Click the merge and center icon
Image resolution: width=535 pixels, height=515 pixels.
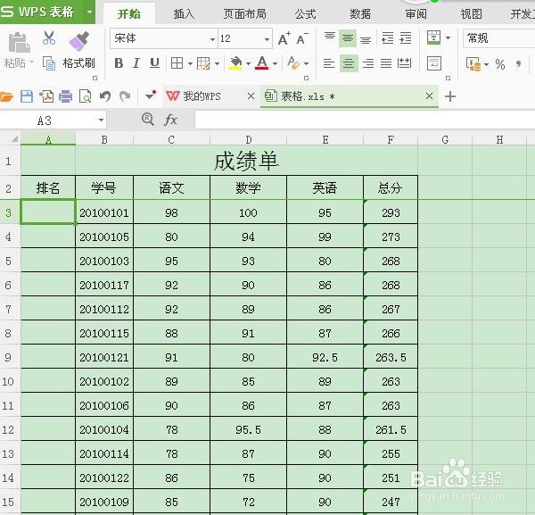click(x=433, y=37)
